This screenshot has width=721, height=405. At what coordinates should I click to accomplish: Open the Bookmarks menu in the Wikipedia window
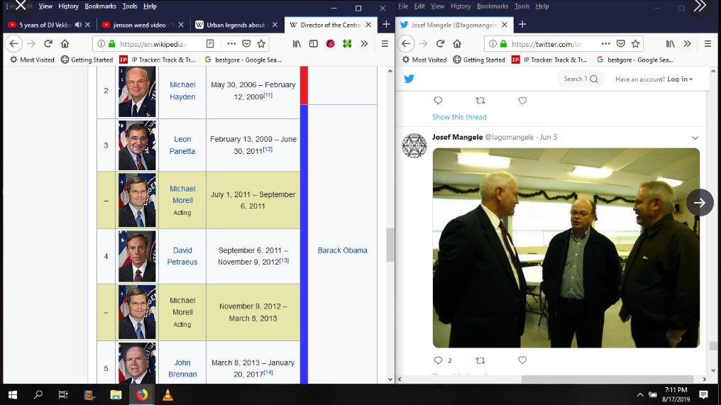[x=100, y=6]
